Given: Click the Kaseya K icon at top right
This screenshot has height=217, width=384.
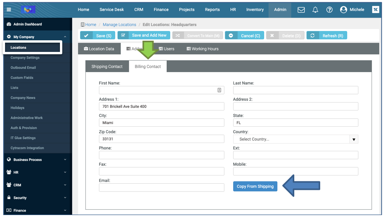Looking at the screenshot, I should coord(375,10).
